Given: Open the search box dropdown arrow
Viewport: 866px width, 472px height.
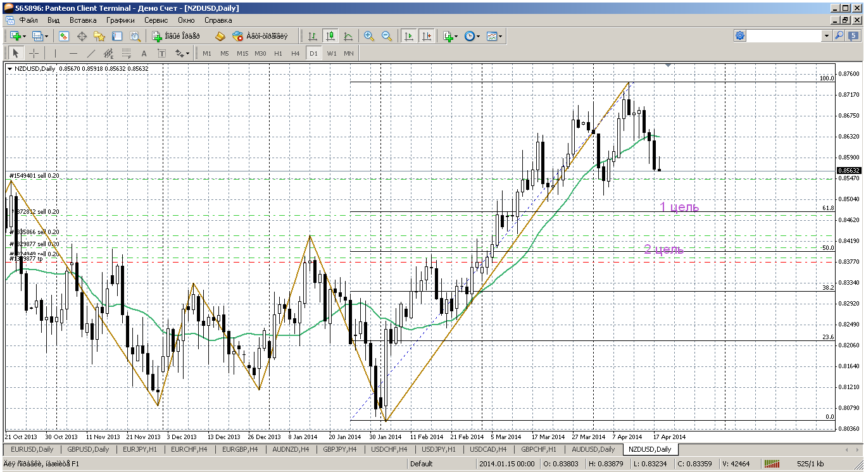Looking at the screenshot, I should click(x=827, y=36).
